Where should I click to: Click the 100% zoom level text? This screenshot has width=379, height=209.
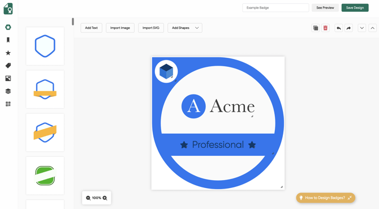tap(96, 198)
